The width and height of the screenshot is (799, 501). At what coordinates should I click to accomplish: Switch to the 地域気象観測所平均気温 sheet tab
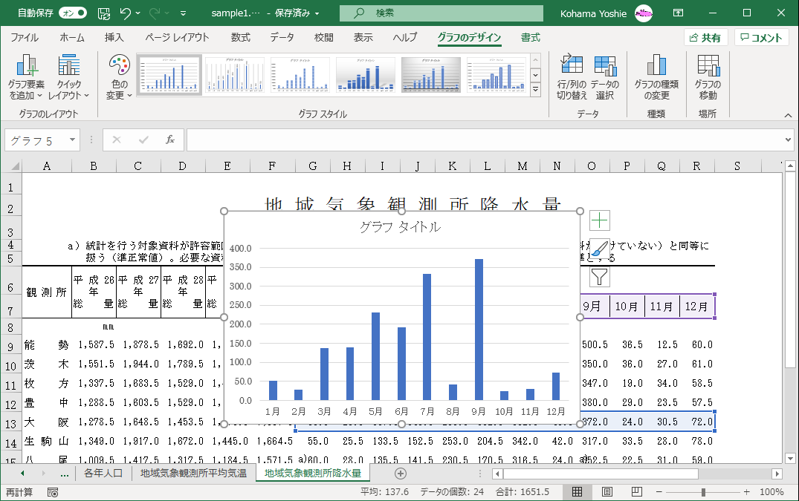[x=193, y=473]
